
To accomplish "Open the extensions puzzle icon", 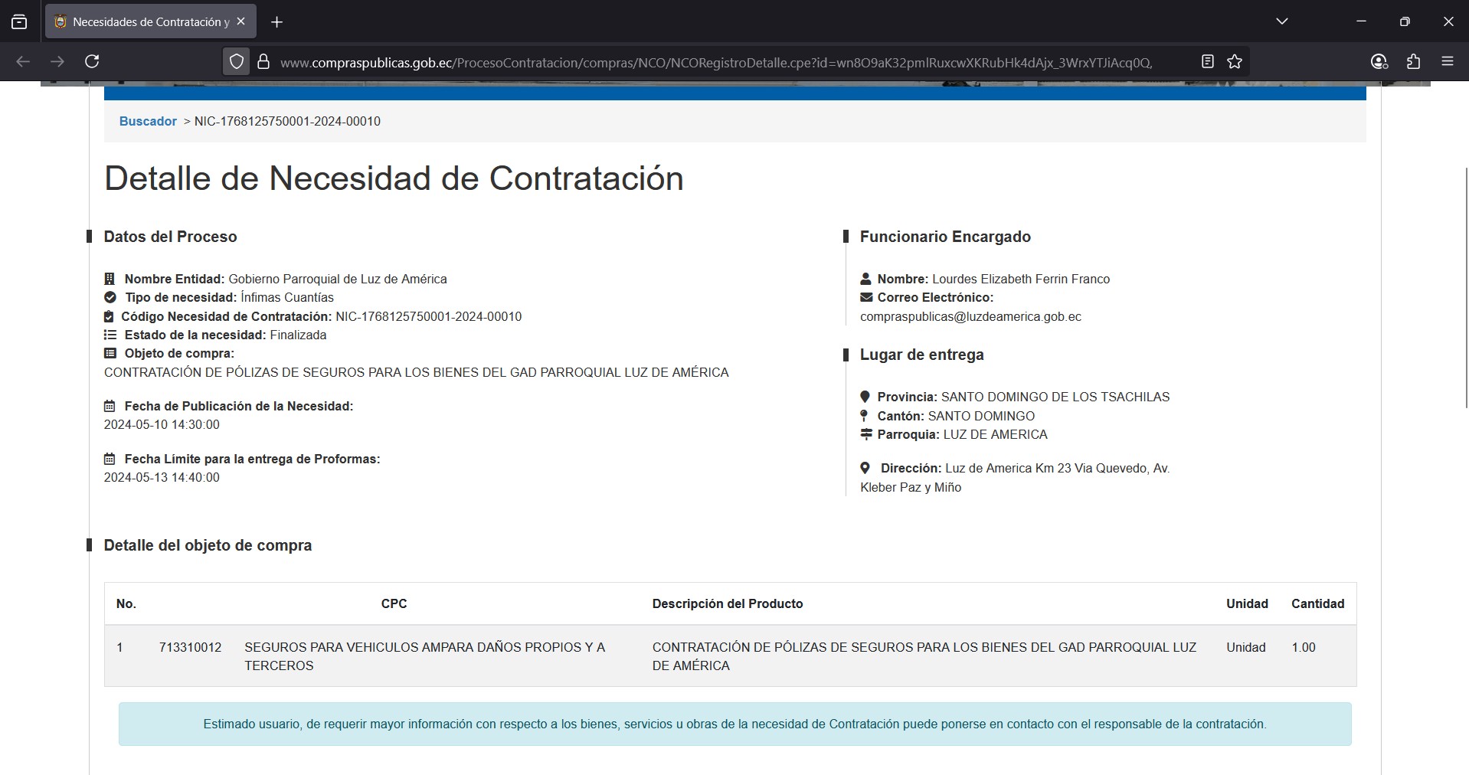I will pyautogui.click(x=1414, y=61).
